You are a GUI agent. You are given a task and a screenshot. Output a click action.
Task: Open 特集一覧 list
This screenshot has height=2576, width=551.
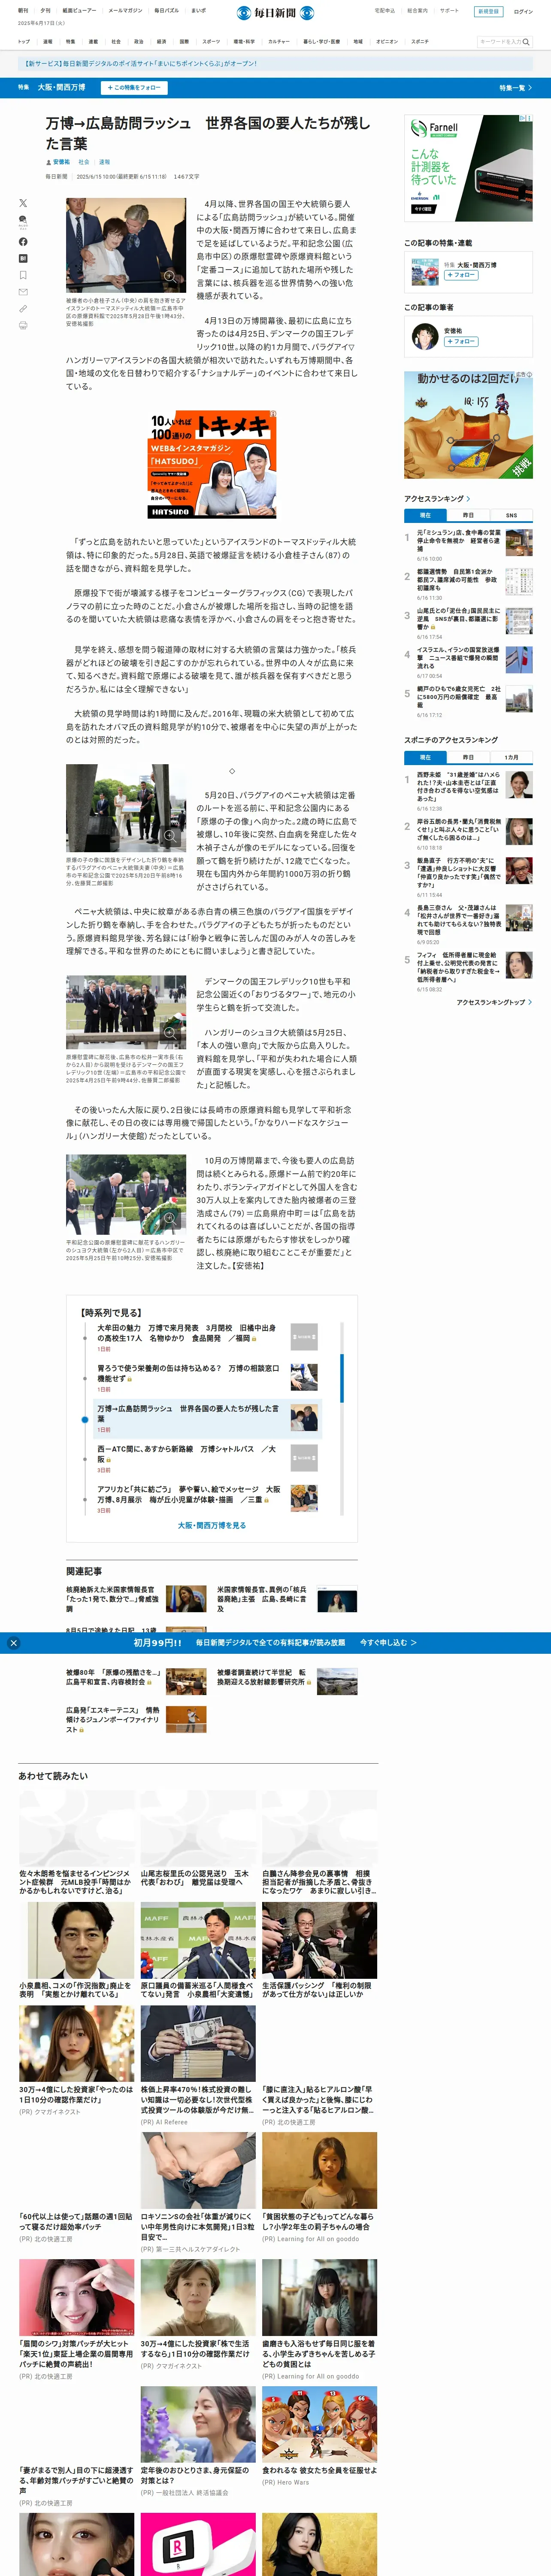(x=515, y=88)
